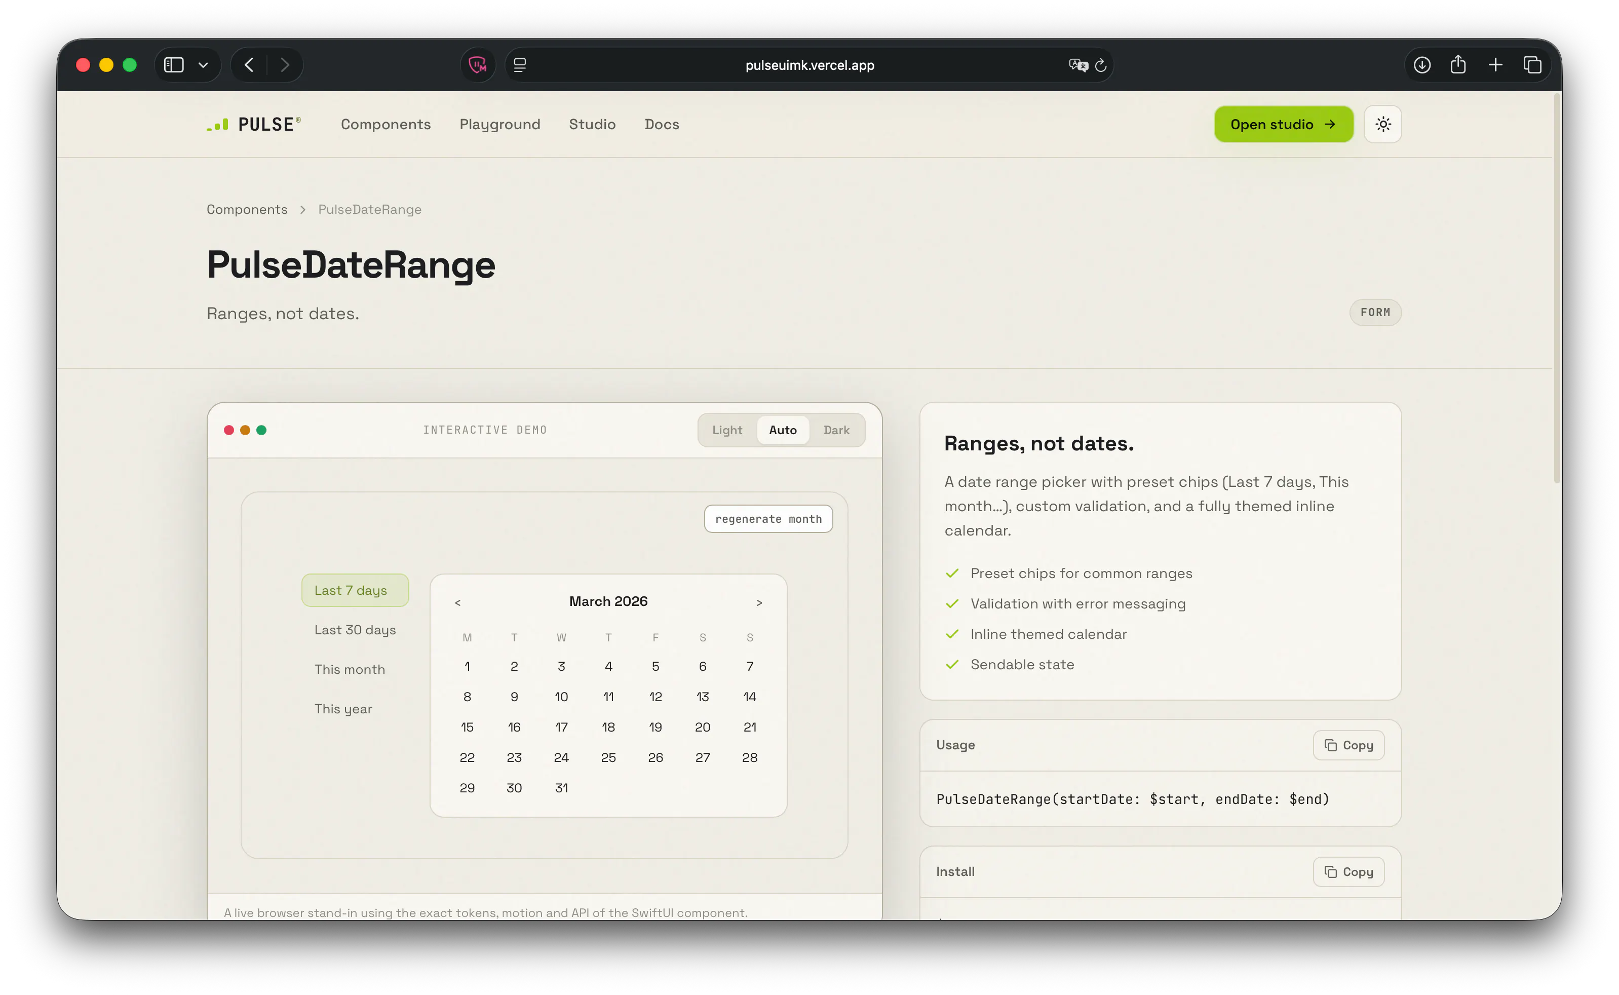
Task: Open the shield privacy extension icon
Action: point(478,65)
